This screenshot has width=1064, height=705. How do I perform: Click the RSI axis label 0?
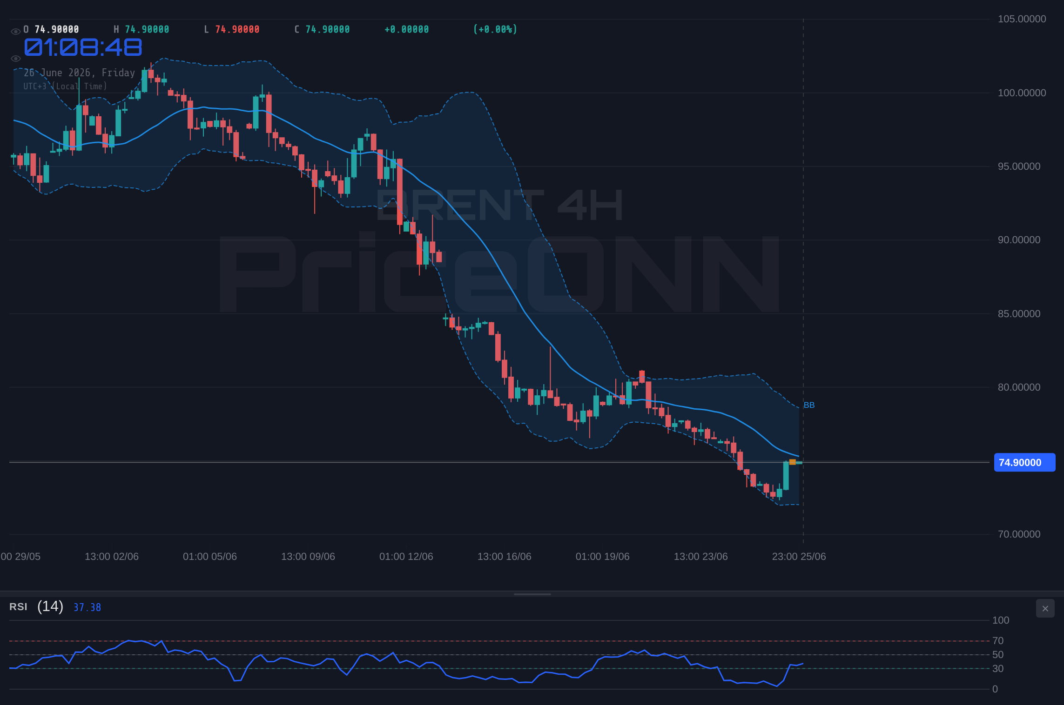[x=995, y=689]
